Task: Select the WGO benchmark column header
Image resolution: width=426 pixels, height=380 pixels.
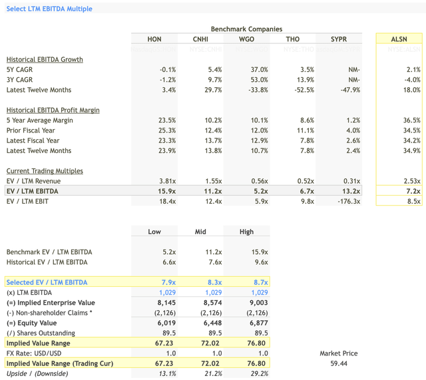Action: [246, 39]
